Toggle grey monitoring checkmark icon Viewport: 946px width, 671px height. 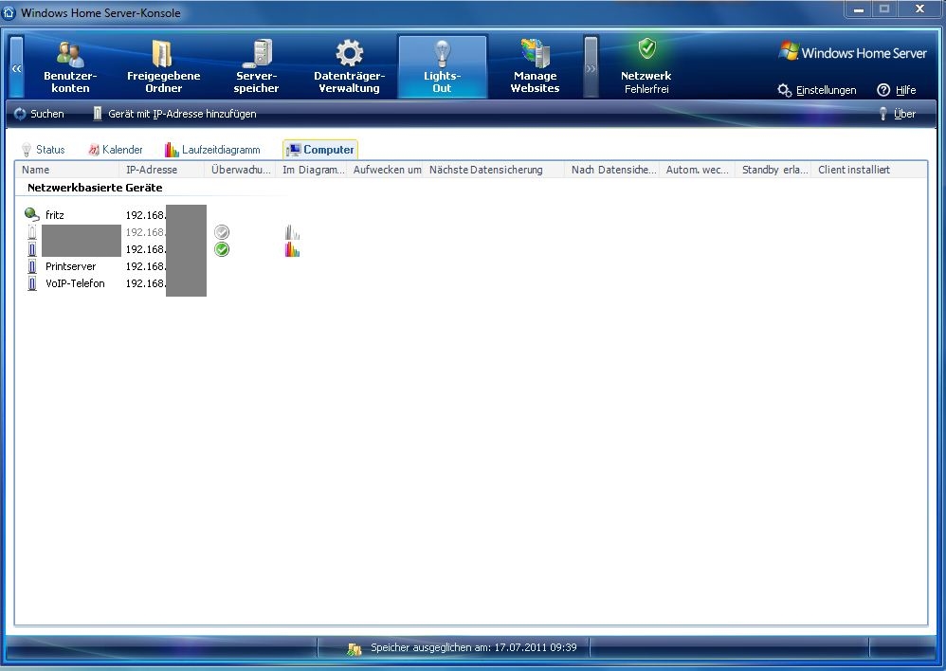(222, 232)
